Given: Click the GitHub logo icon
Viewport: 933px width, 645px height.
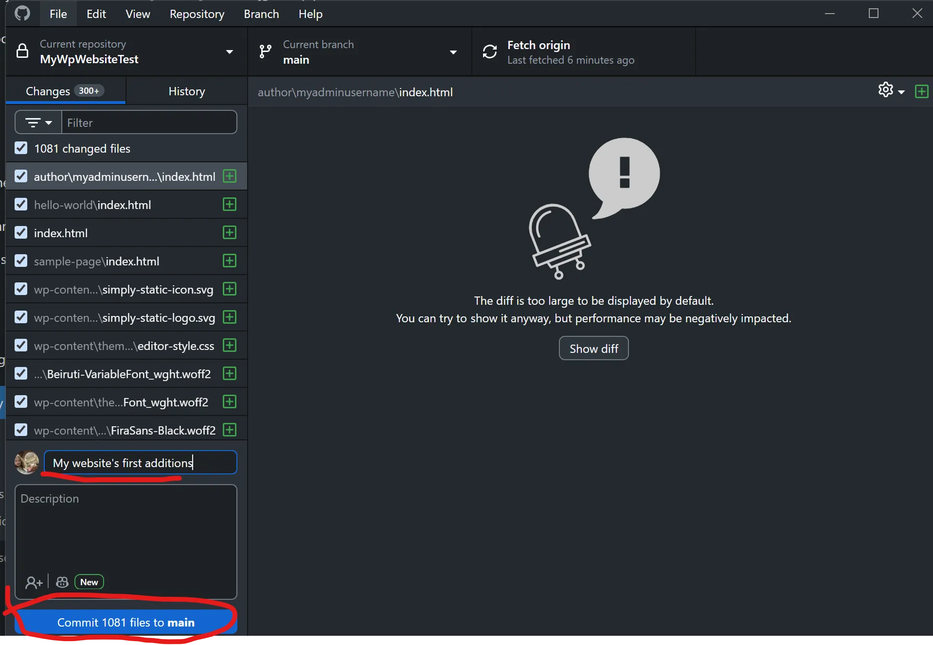Looking at the screenshot, I should [x=22, y=14].
